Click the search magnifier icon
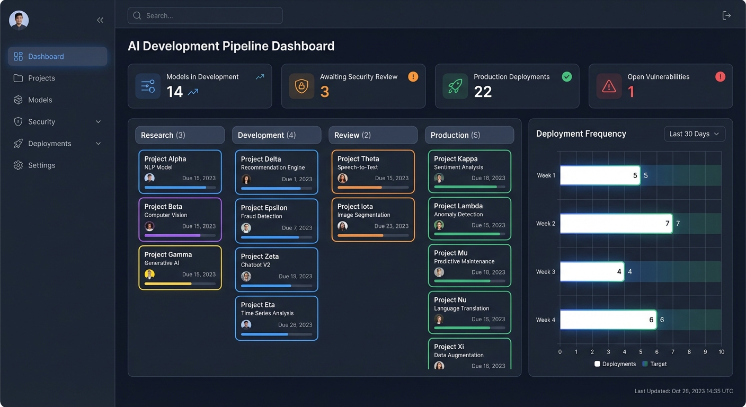Viewport: 746px width, 407px height. (137, 15)
